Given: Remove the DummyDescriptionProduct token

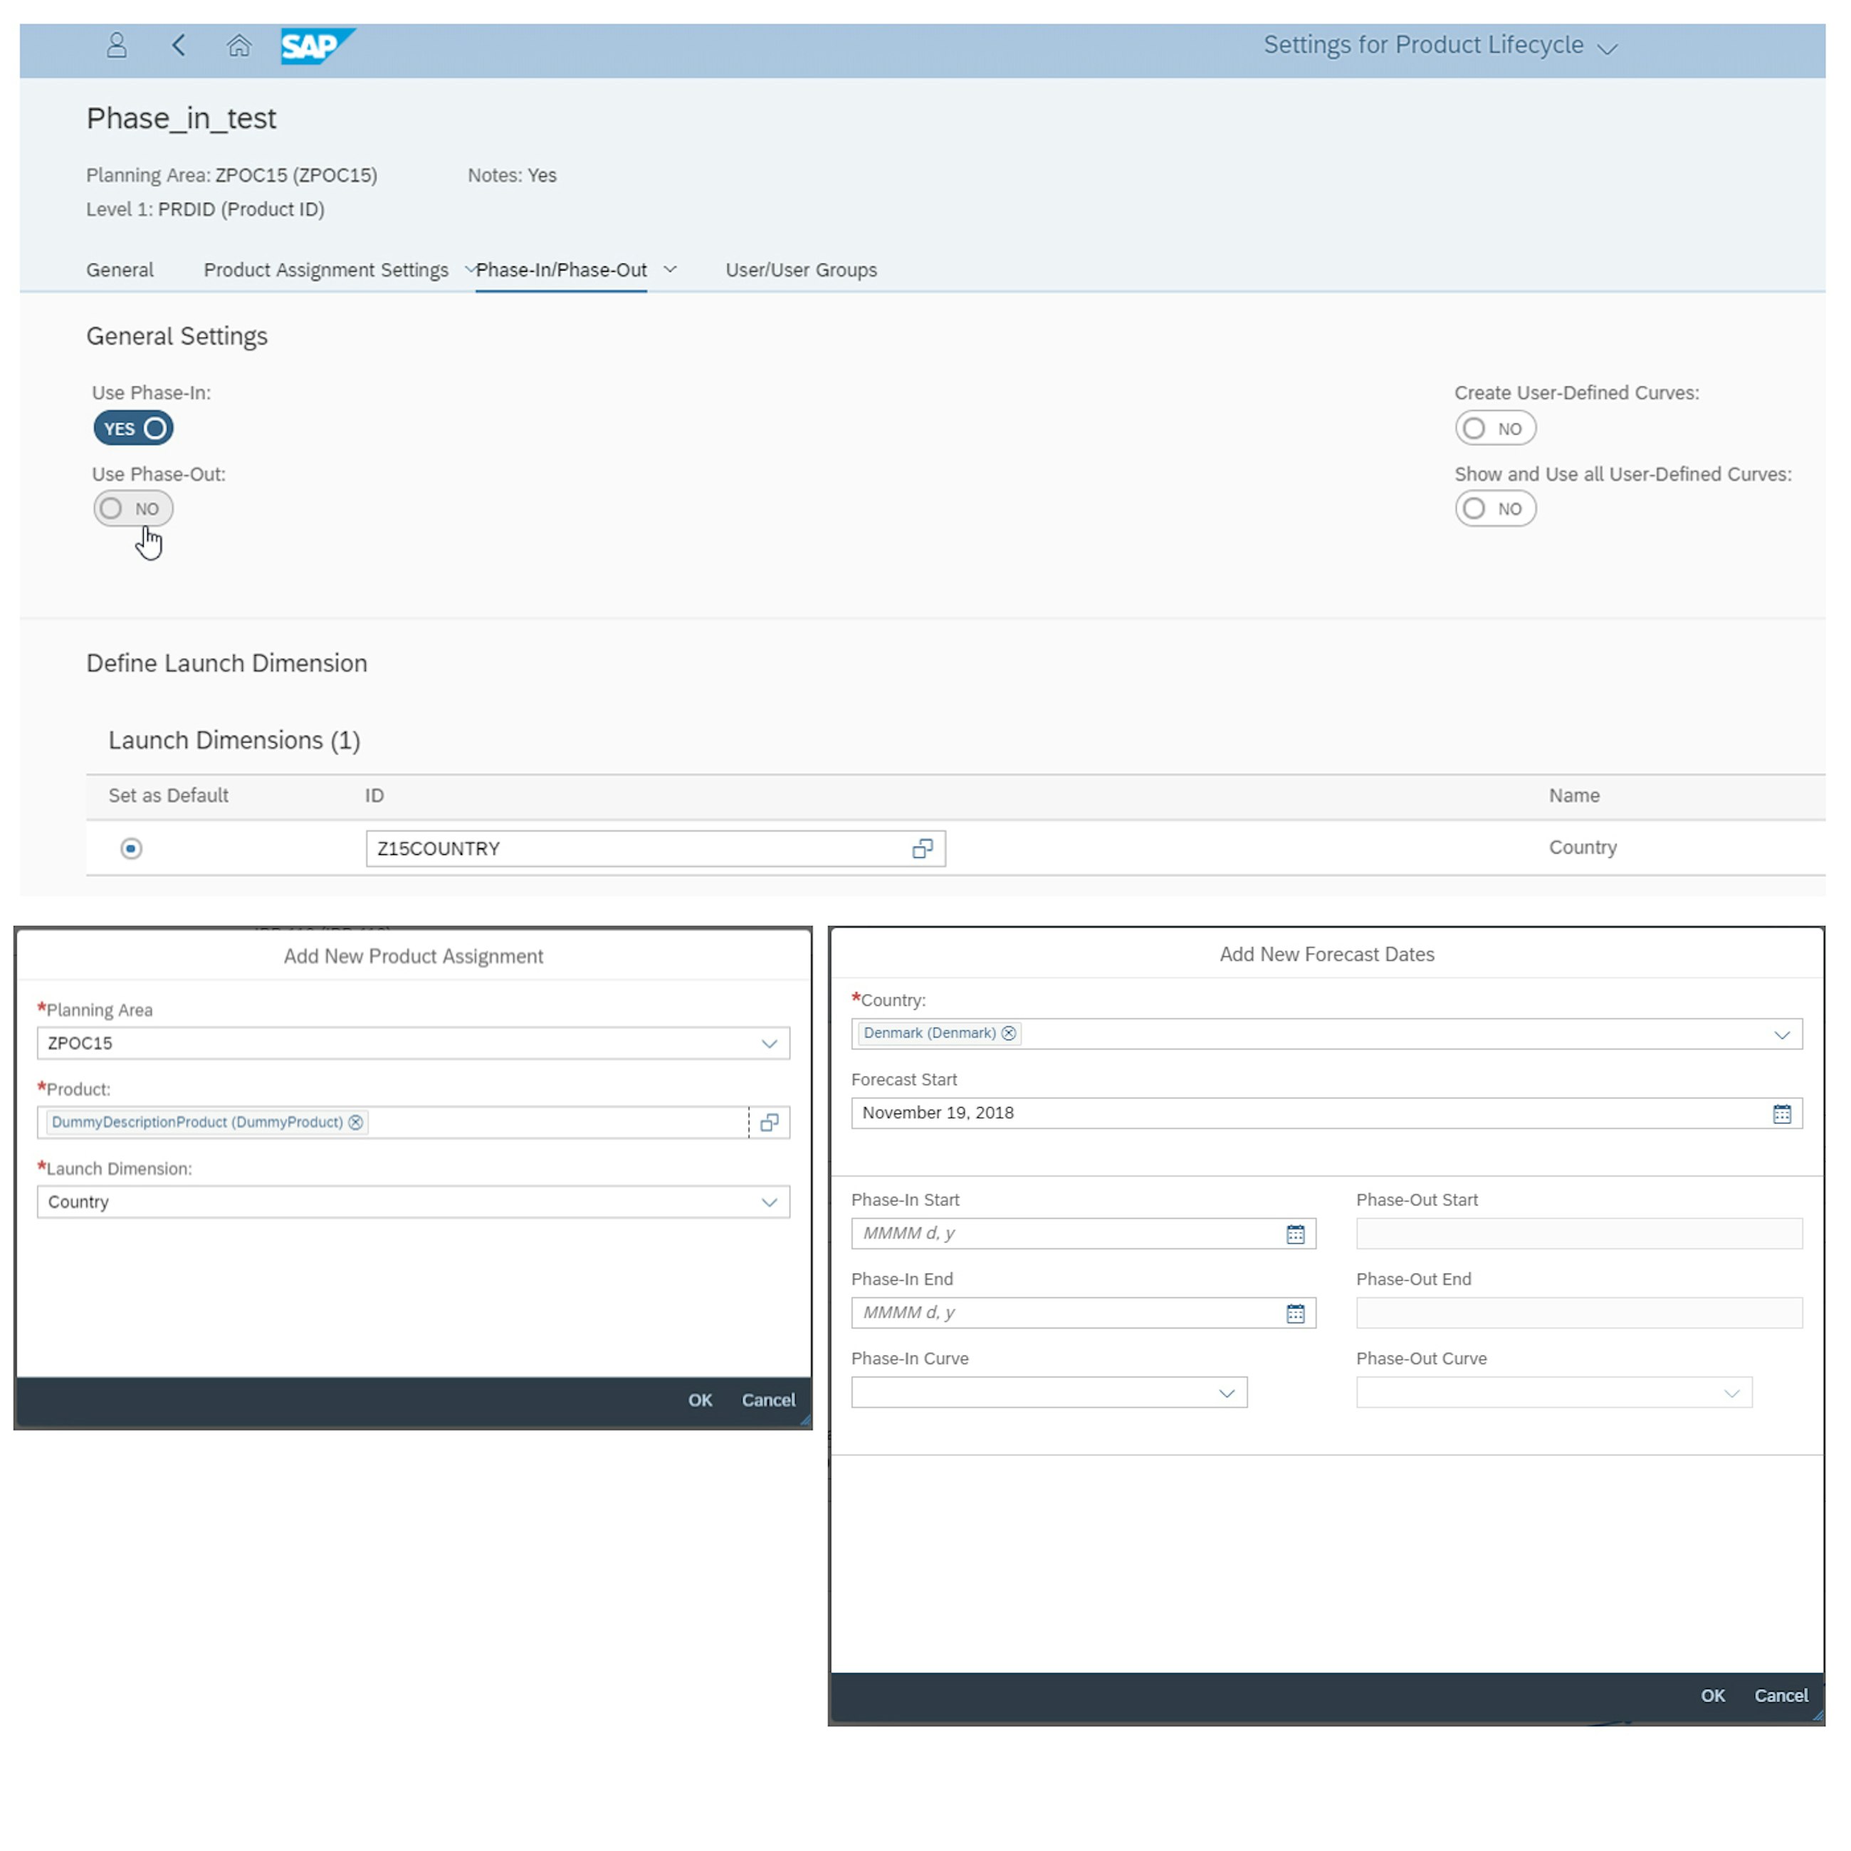Looking at the screenshot, I should pyautogui.click(x=355, y=1122).
